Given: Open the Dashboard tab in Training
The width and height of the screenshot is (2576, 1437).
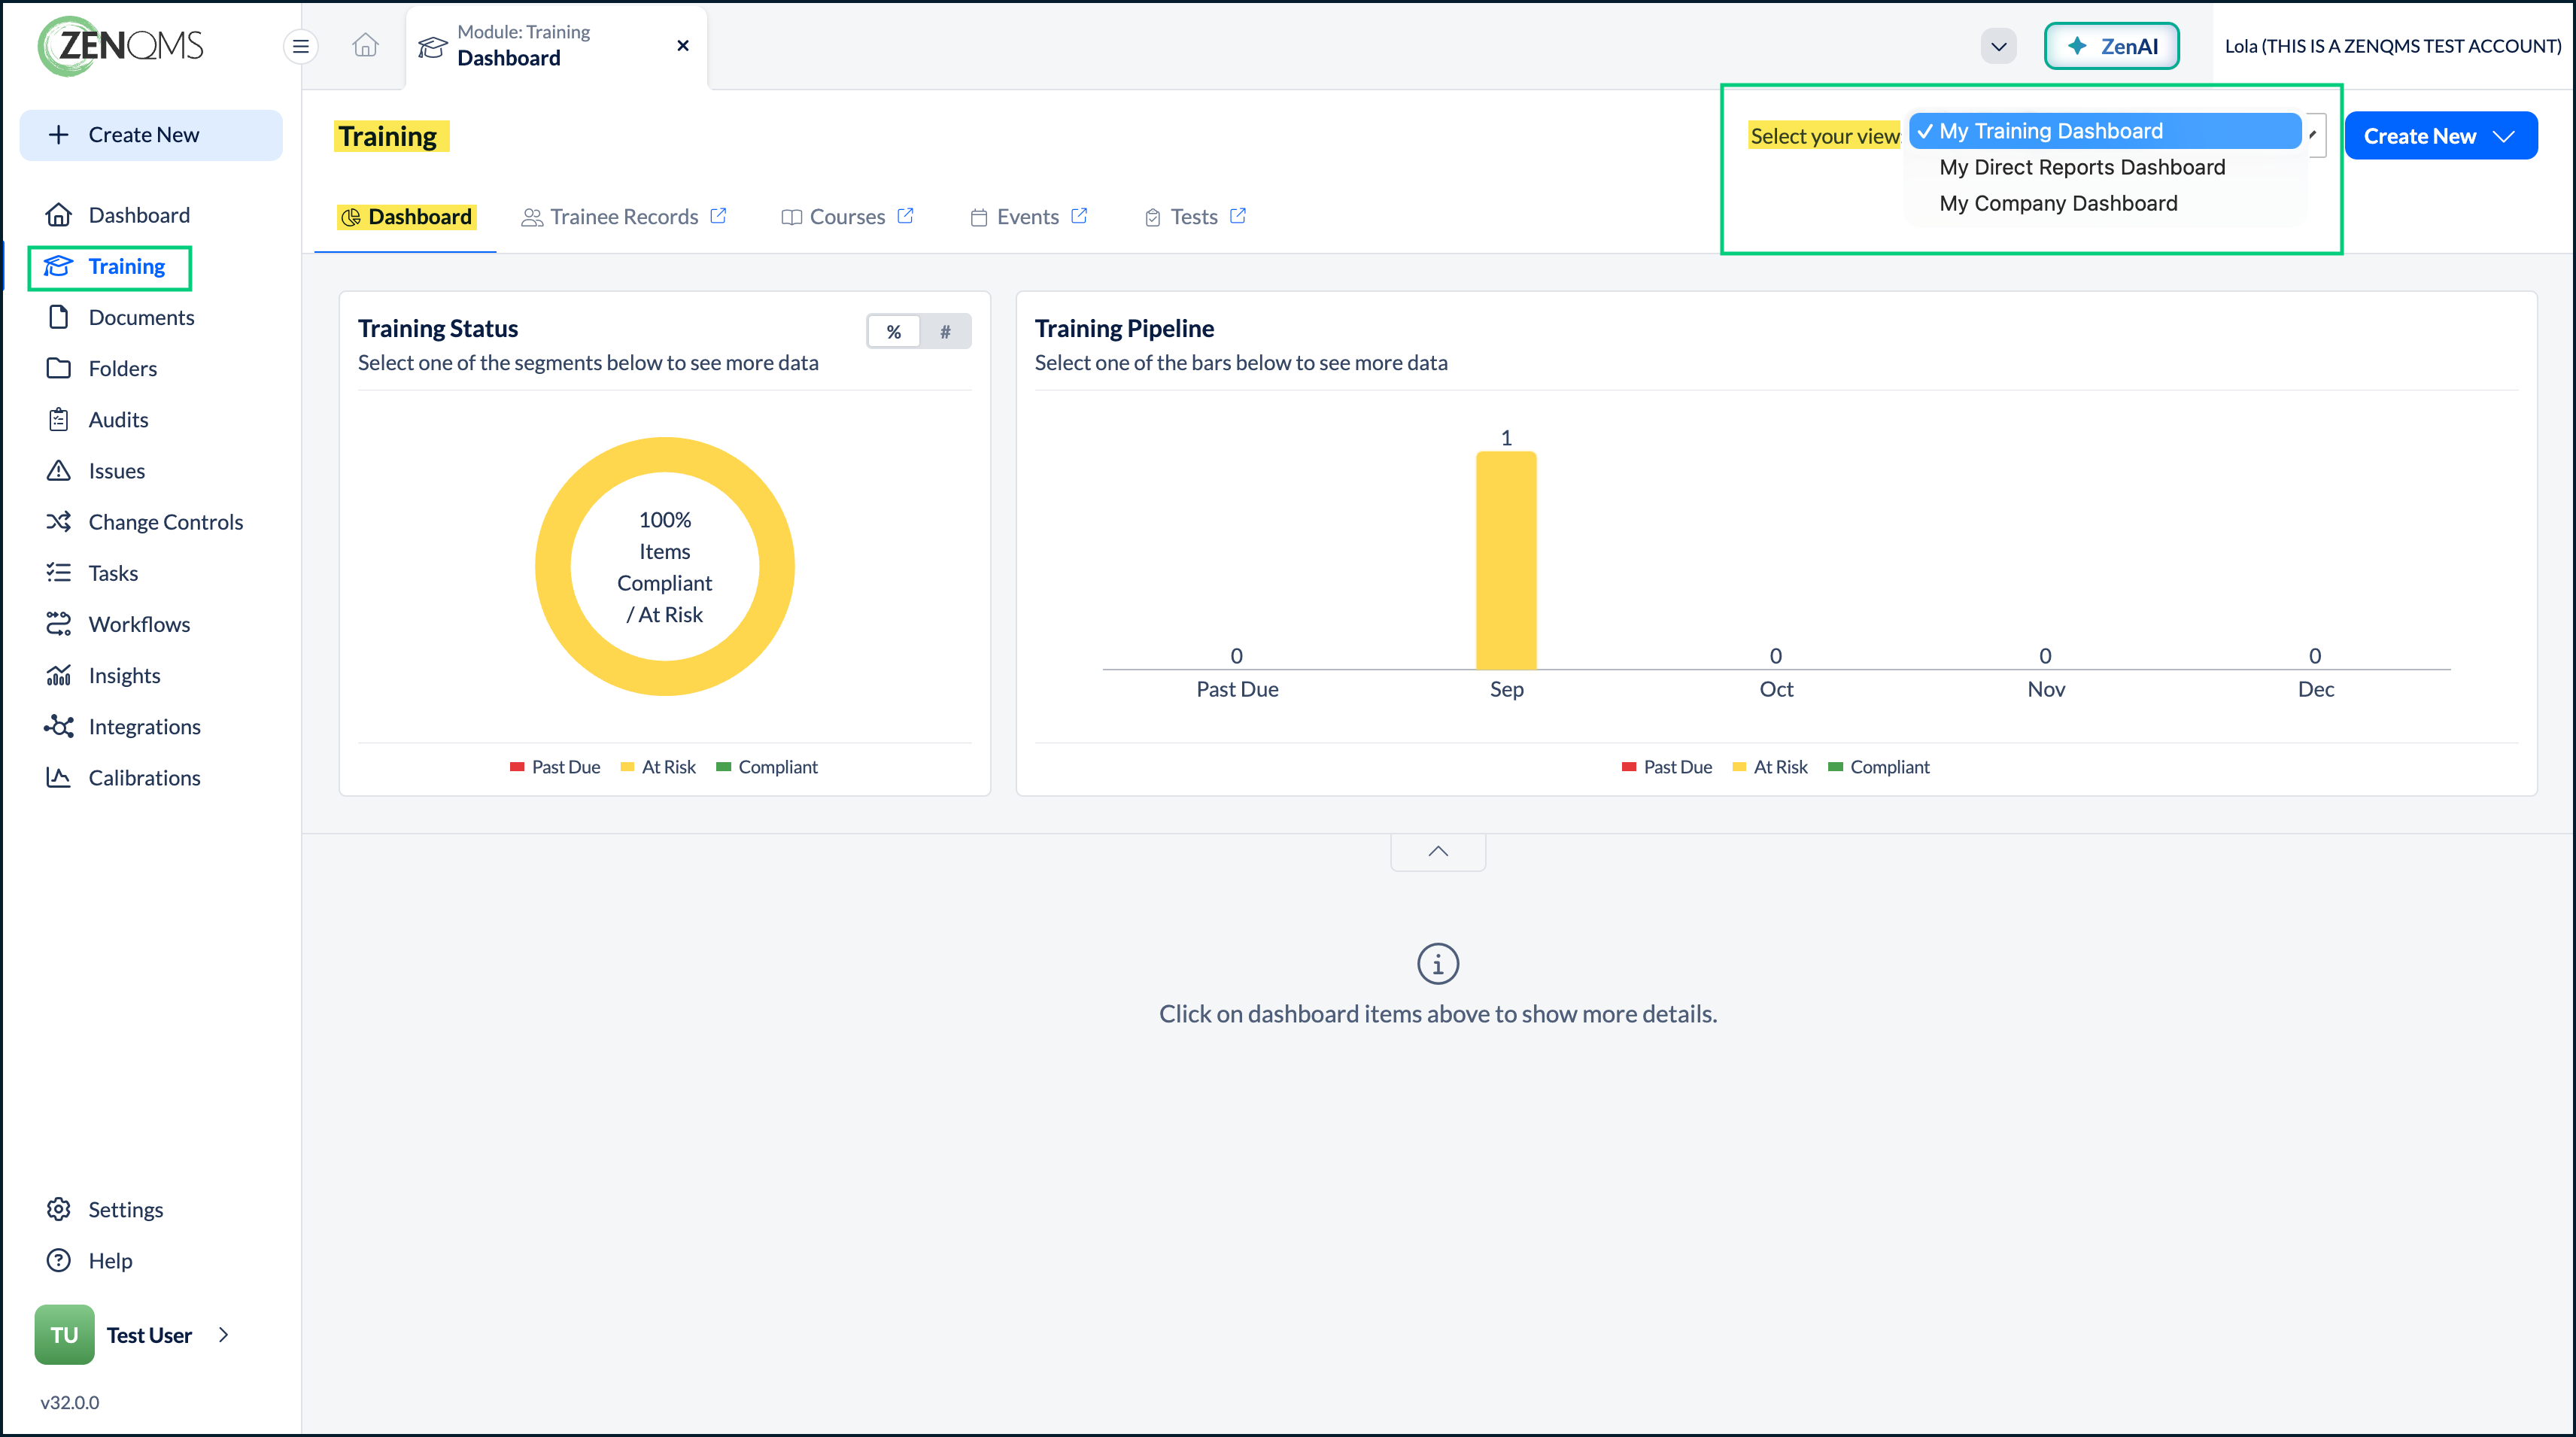Looking at the screenshot, I should pyautogui.click(x=405, y=216).
